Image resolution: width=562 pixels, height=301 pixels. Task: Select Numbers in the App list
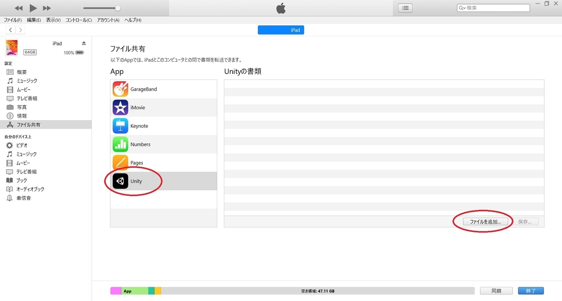coord(163,144)
